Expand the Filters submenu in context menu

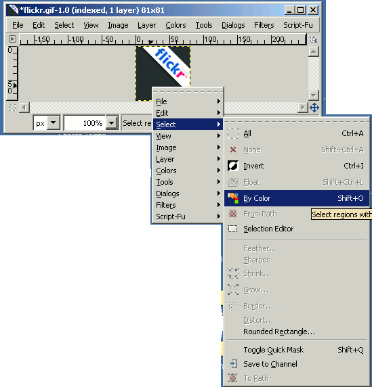[x=188, y=205]
